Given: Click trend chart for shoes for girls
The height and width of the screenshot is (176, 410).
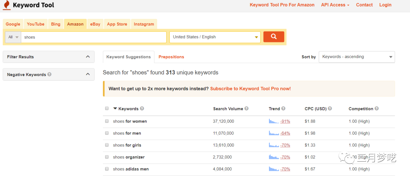Looking at the screenshot, I should (x=274, y=145).
